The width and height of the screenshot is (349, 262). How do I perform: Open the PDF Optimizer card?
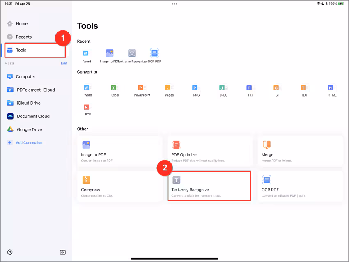click(x=210, y=151)
